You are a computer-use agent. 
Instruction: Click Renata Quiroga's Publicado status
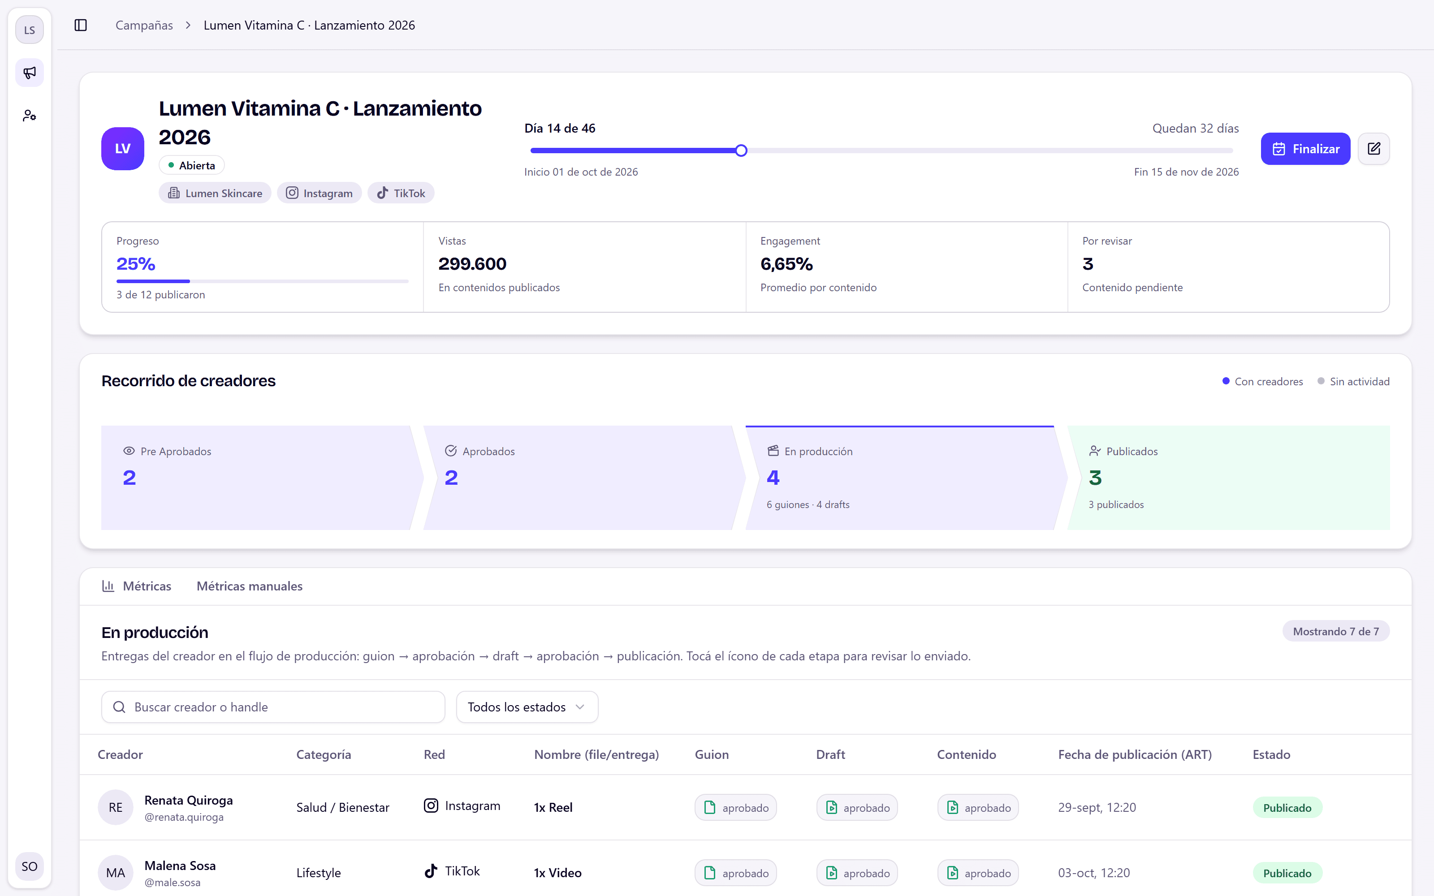[1287, 807]
